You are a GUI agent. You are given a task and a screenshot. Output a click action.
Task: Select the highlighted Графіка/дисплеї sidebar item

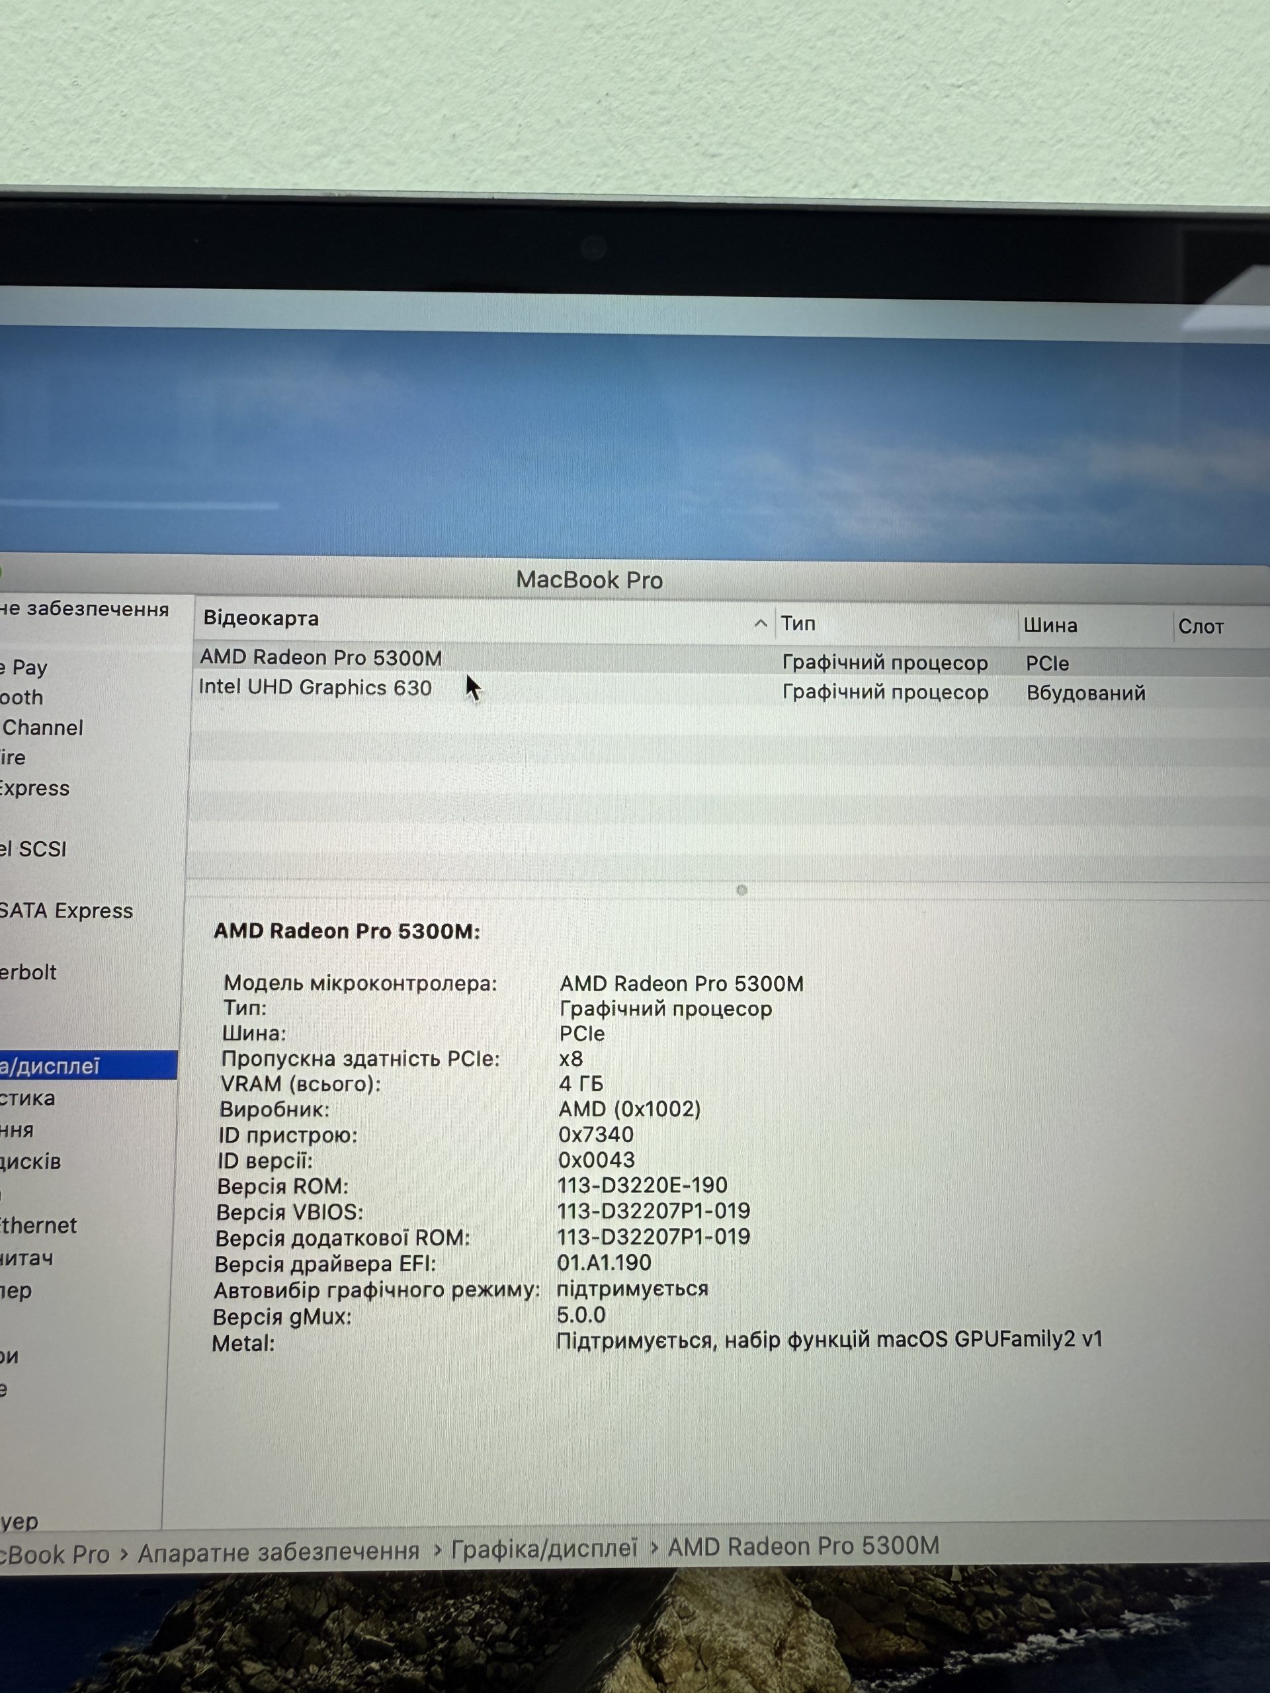(88, 1065)
